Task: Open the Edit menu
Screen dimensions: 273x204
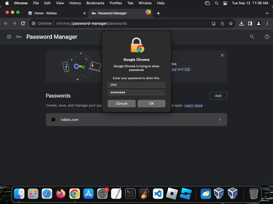Action: pyautogui.click(x=47, y=3)
